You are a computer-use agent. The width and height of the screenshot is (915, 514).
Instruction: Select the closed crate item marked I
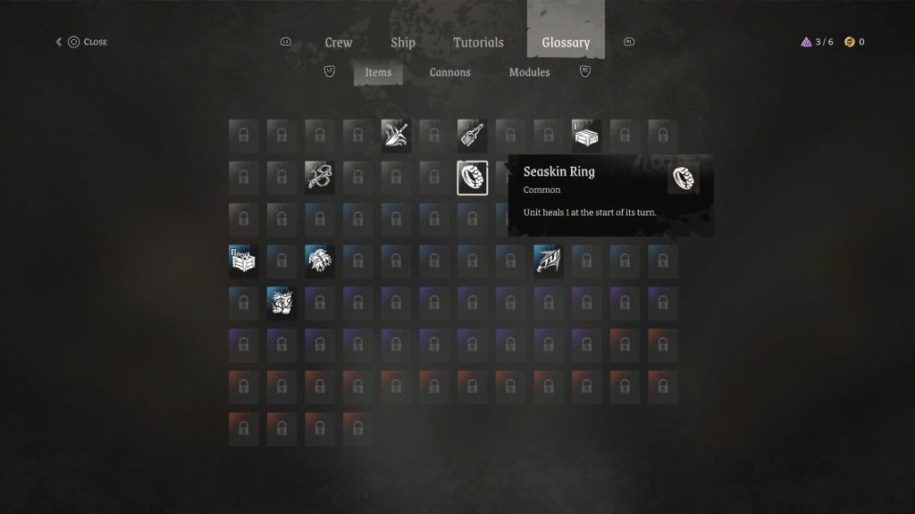point(586,136)
